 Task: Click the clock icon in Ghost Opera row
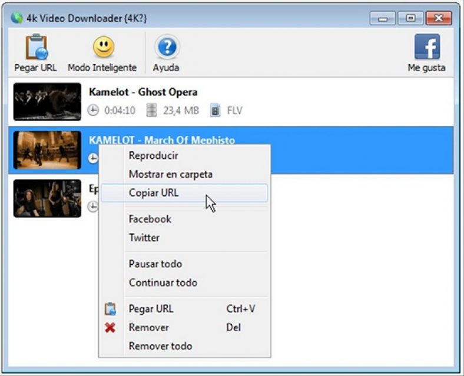coord(93,110)
